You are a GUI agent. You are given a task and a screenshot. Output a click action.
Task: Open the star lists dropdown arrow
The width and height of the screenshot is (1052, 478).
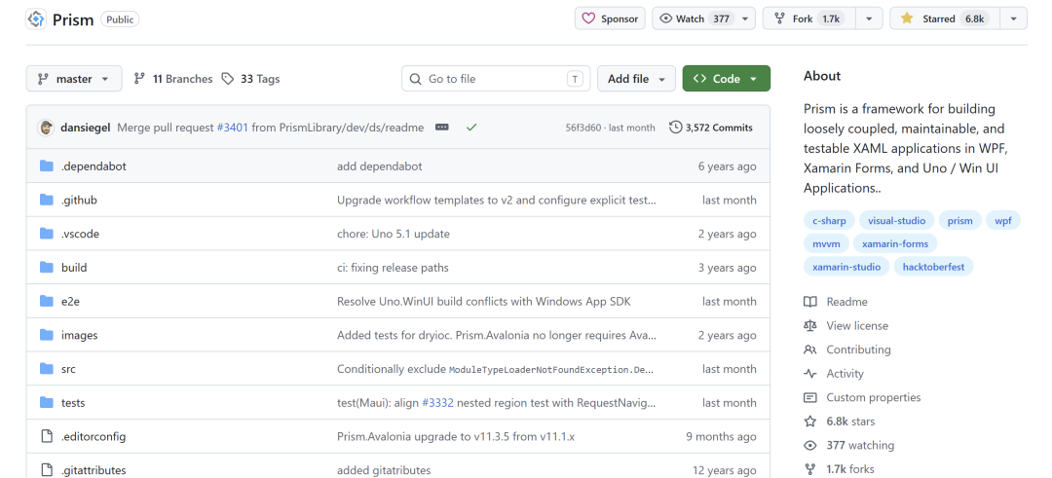pos(1014,18)
